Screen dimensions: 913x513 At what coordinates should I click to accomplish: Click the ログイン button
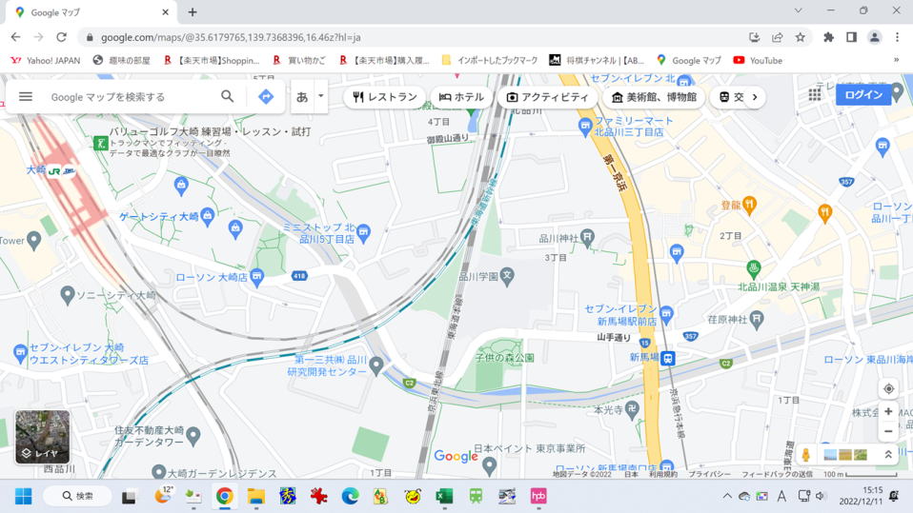pyautogui.click(x=863, y=95)
